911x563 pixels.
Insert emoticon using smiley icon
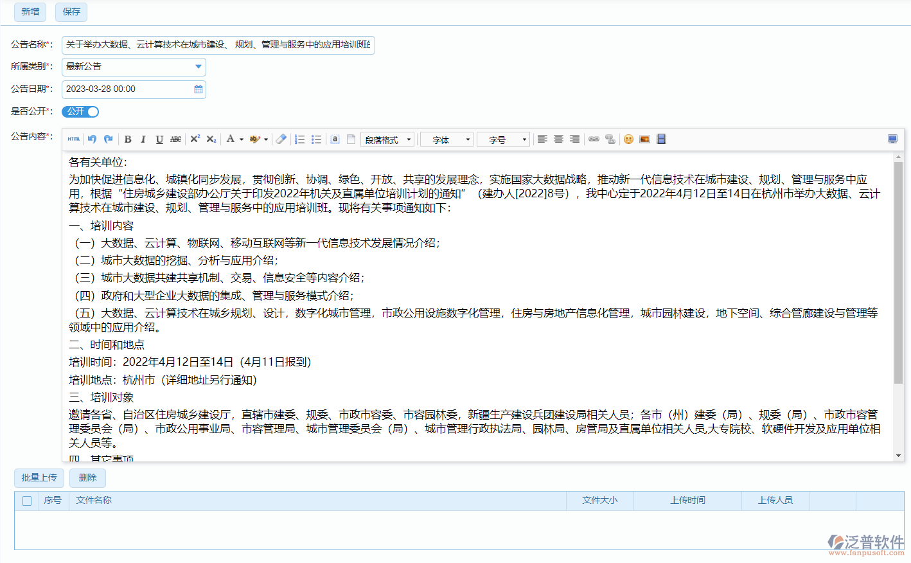(x=628, y=139)
